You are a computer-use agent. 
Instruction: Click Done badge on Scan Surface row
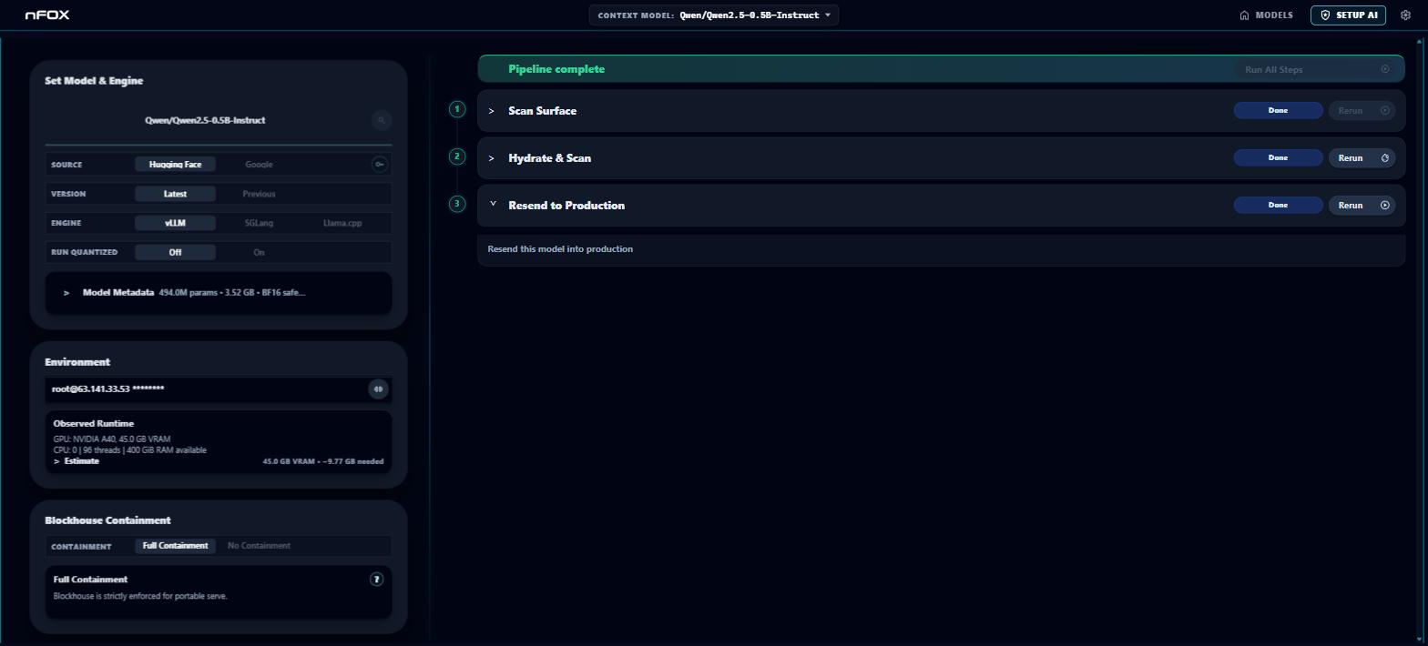pos(1278,110)
